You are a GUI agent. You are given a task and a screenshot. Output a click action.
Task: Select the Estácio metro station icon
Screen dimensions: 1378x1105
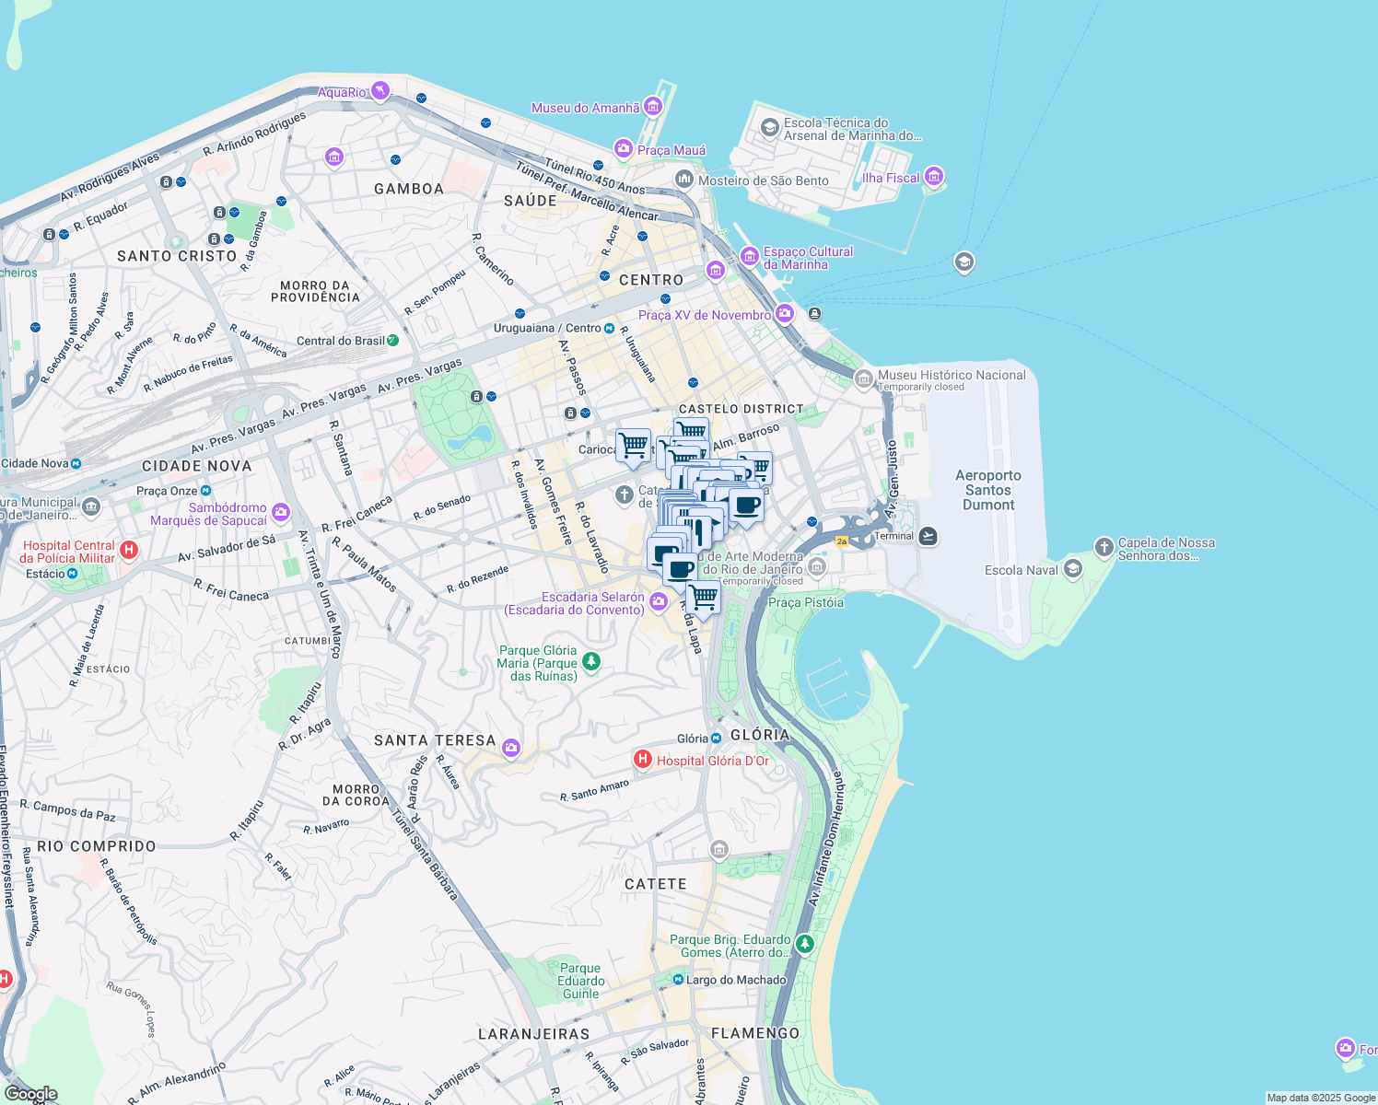pos(73,573)
